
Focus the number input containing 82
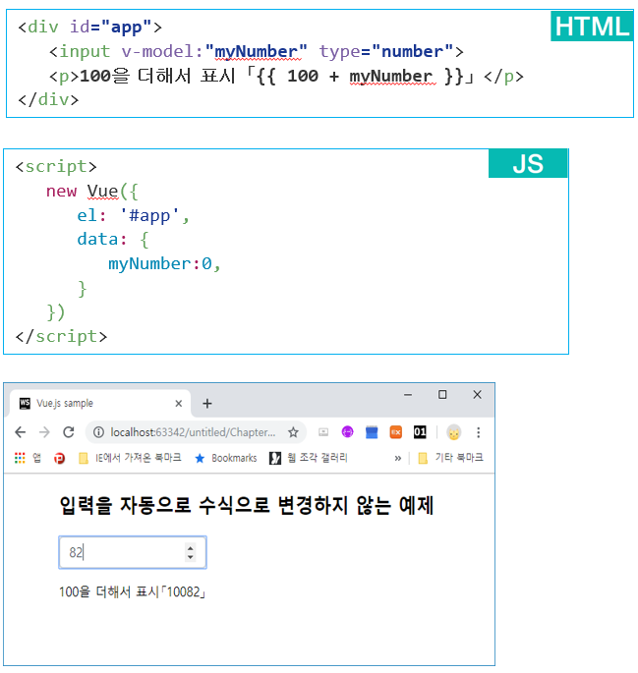point(133,552)
